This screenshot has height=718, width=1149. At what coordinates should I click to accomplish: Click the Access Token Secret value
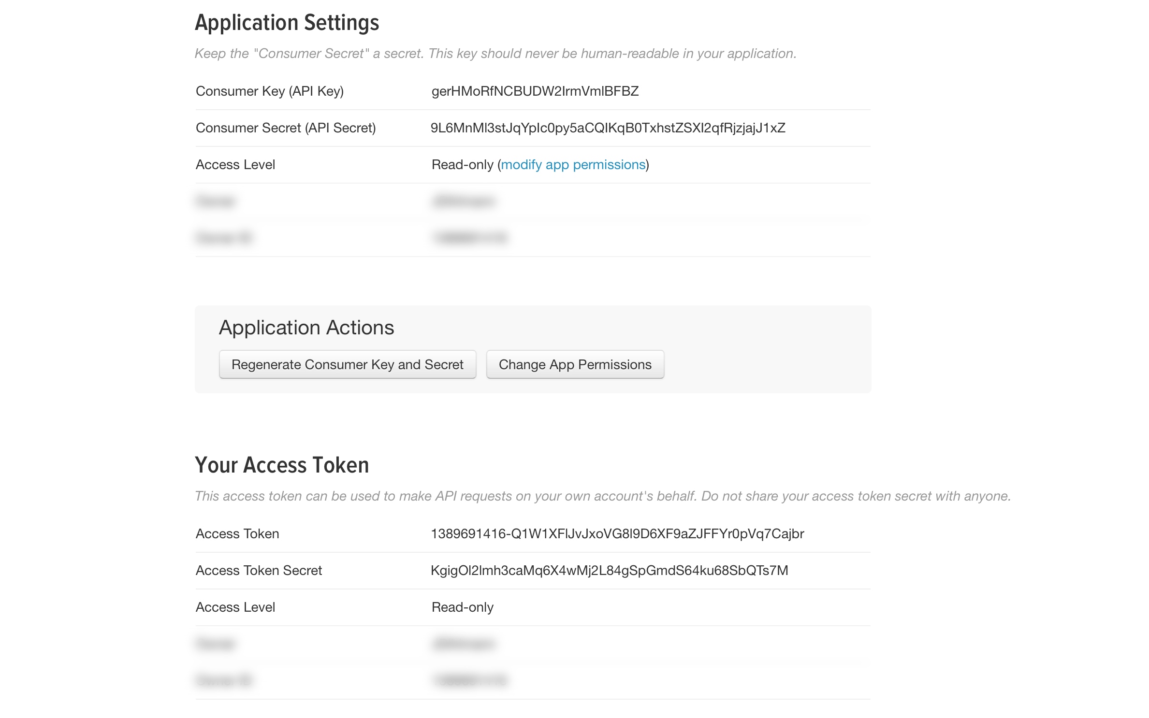(x=609, y=571)
